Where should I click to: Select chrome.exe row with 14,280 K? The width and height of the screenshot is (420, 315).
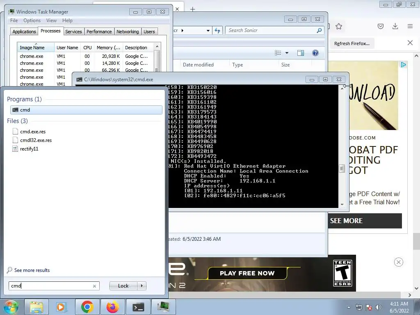(86, 63)
